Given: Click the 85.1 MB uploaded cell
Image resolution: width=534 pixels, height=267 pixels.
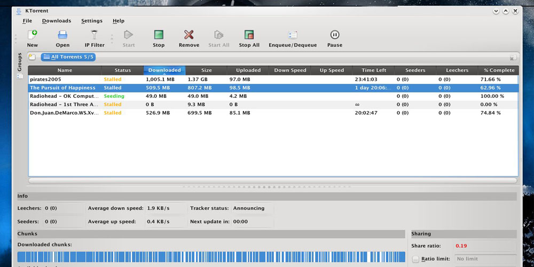Looking at the screenshot, I should (x=240, y=113).
